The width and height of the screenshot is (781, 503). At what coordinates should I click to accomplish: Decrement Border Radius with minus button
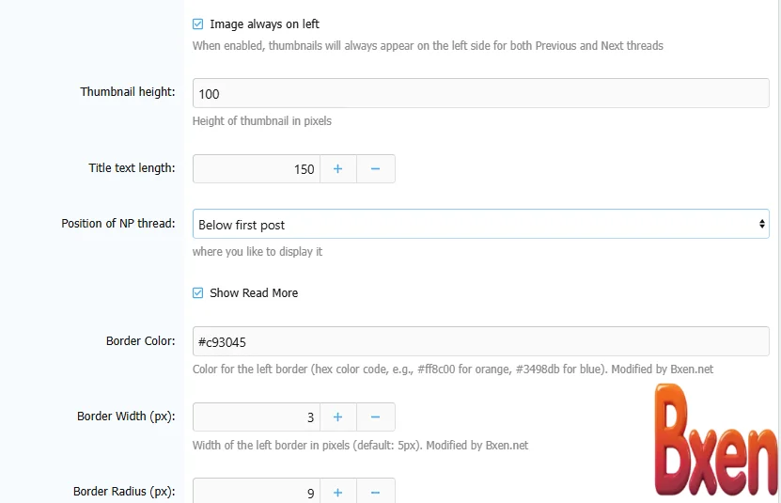click(375, 492)
